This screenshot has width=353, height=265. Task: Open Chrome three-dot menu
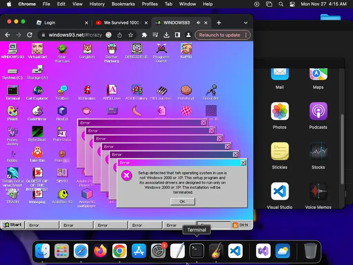tap(246, 35)
